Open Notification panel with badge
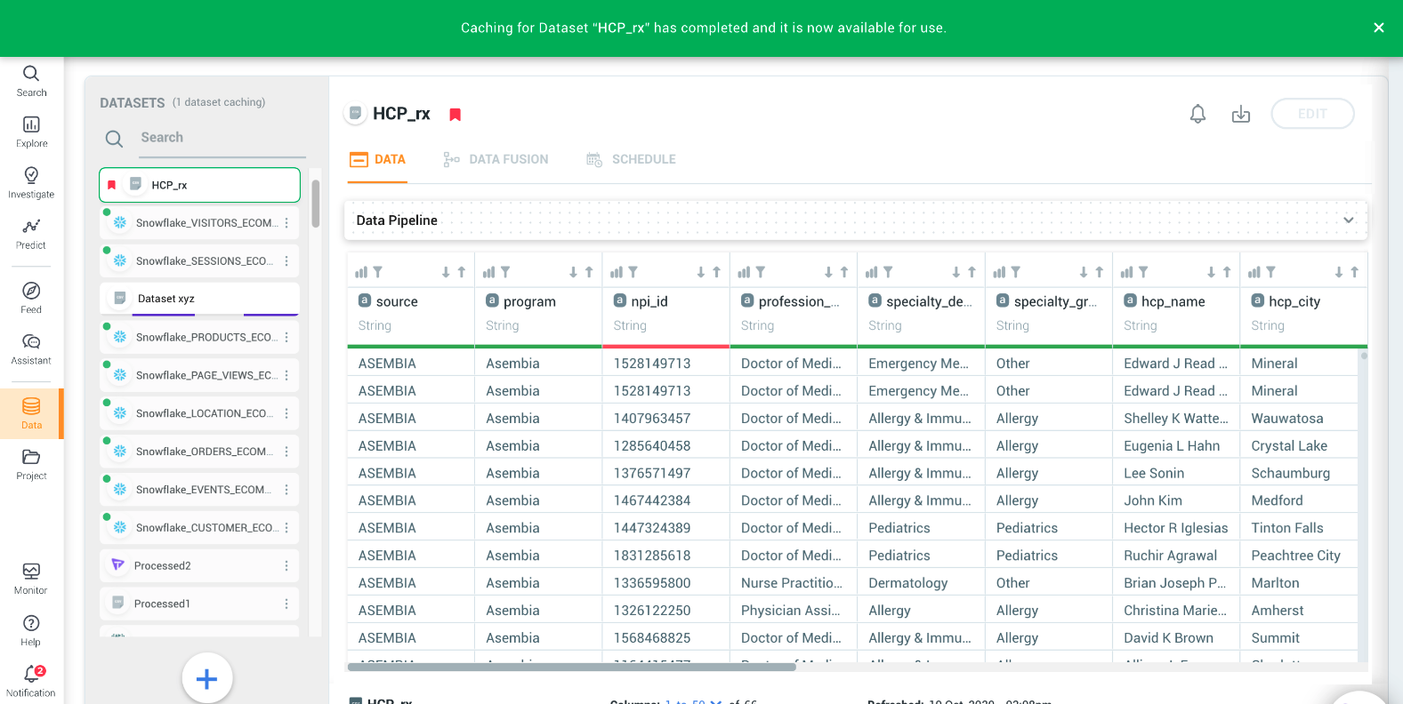The height and width of the screenshot is (704, 1403). (x=31, y=681)
